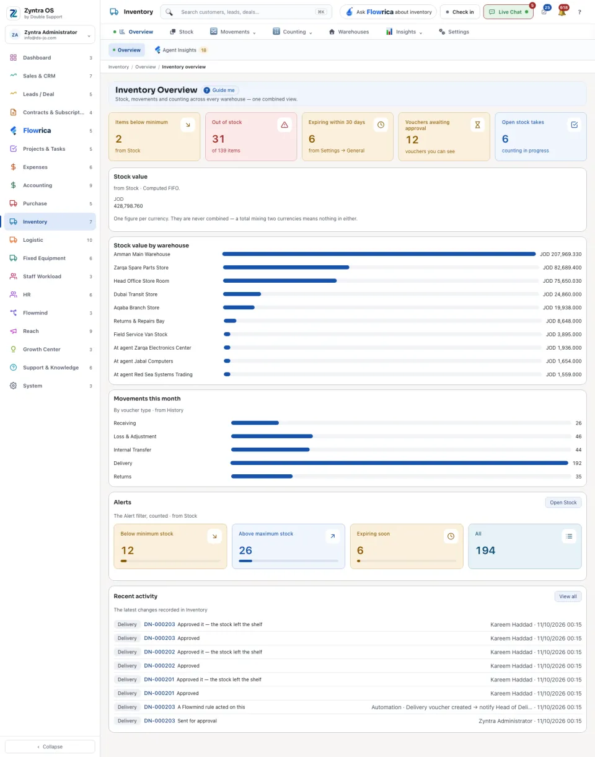Expand the Insights menu dropdown

coord(404,32)
